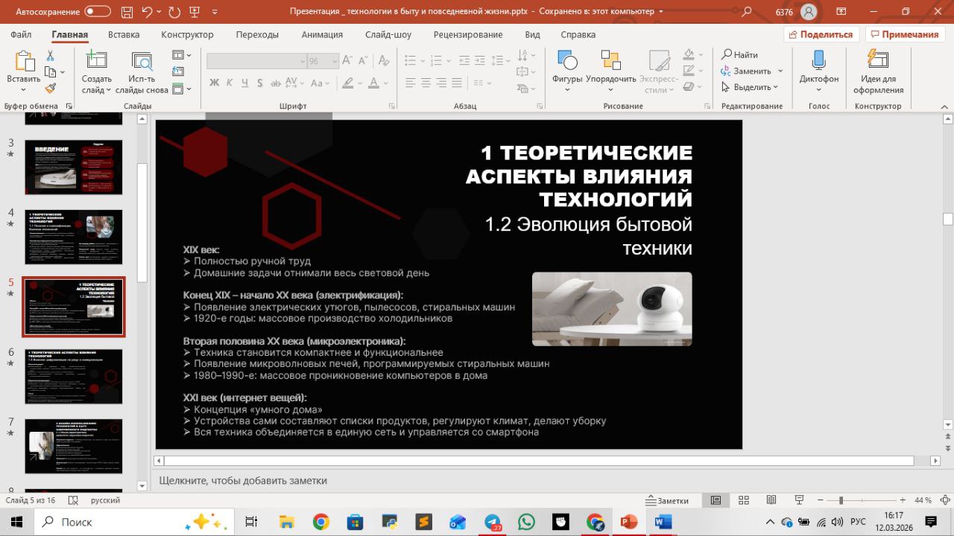The image size is (954, 536).
Task: Switch to Slide Sorter view
Action: [743, 500]
